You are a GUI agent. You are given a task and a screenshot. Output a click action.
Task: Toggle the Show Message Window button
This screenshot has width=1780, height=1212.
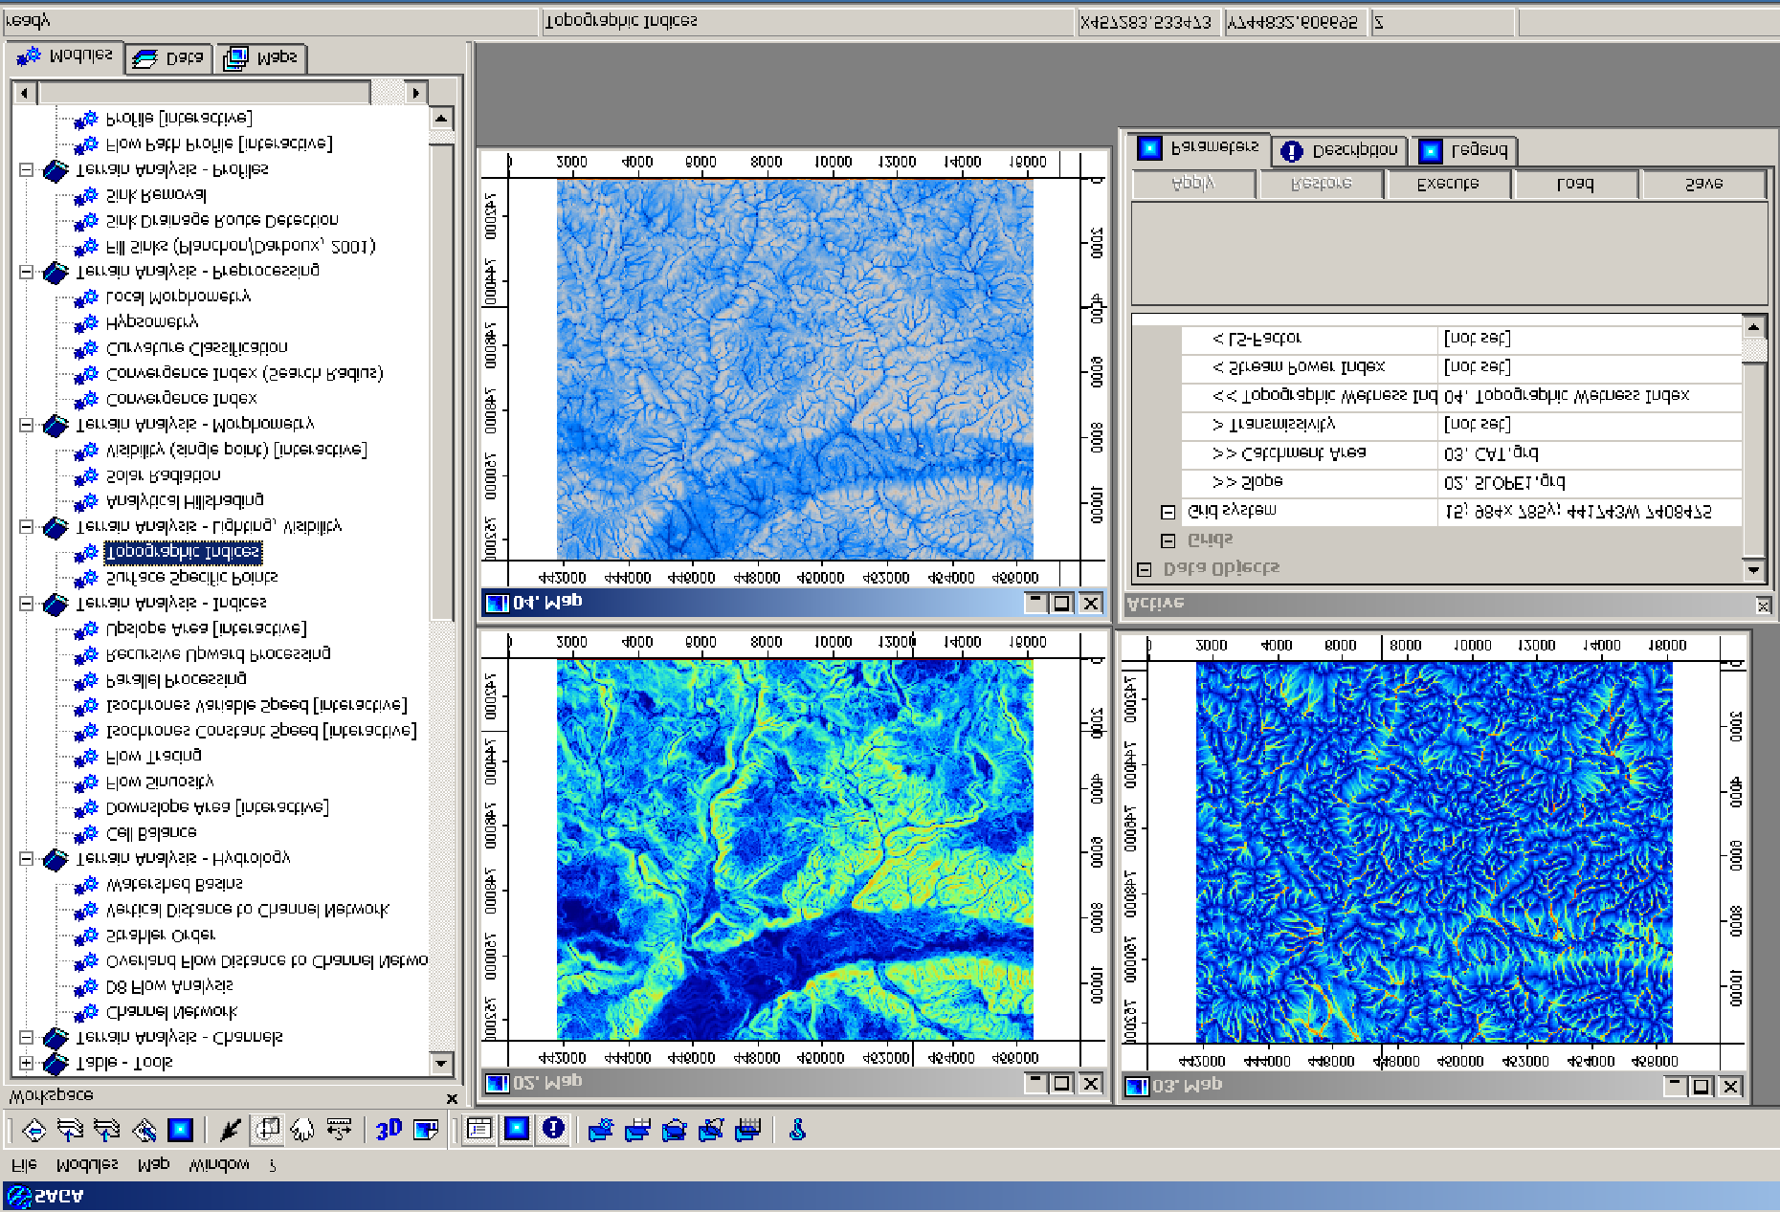point(553,1131)
